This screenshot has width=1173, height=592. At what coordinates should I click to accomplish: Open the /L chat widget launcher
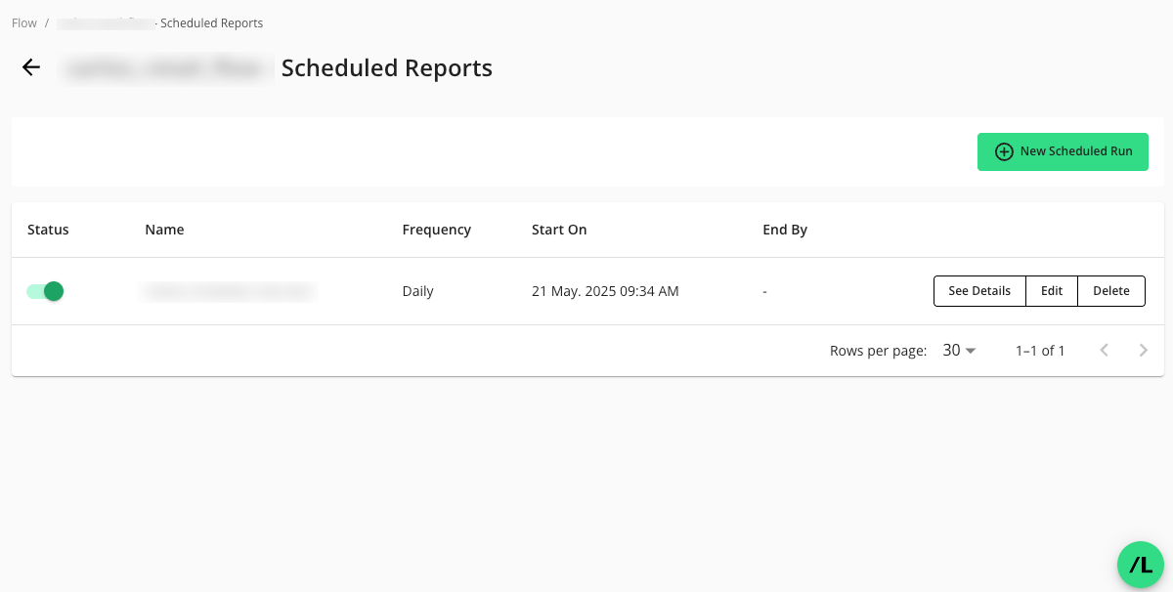click(x=1140, y=565)
